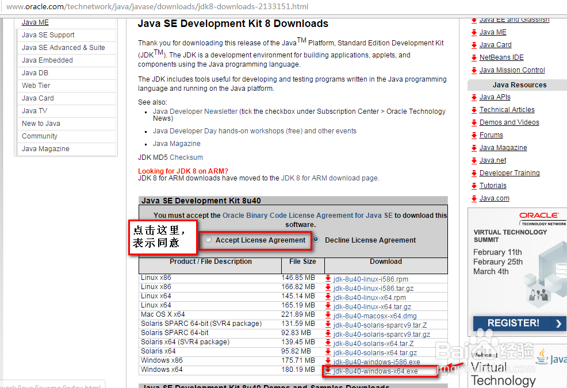
Task: Click the download arrow icon for jdk-8u40-solaris-sparcv9.tar.gz
Action: pyautogui.click(x=328, y=334)
